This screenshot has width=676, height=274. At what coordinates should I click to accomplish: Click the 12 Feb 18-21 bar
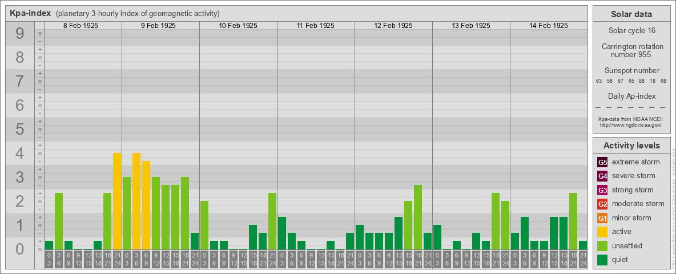418,217
